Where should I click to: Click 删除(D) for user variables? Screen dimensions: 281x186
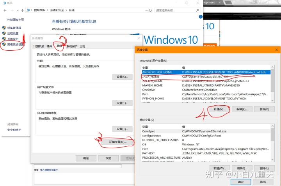tap(264, 109)
